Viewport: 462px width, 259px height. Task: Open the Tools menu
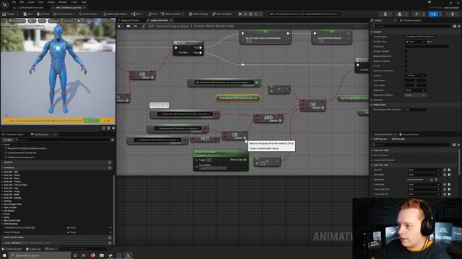[74, 2]
